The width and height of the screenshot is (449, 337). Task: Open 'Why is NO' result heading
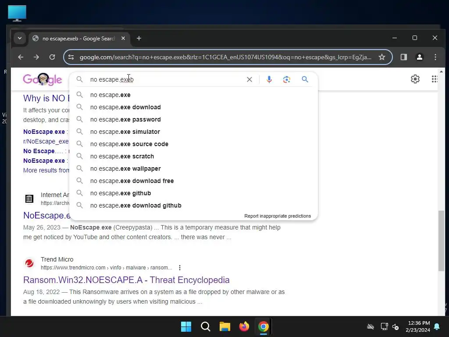tap(46, 98)
